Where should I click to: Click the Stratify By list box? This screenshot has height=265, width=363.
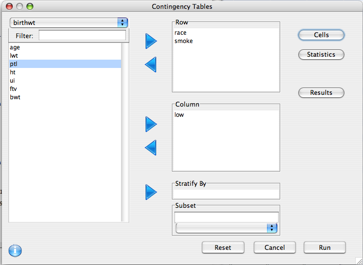pos(226,194)
